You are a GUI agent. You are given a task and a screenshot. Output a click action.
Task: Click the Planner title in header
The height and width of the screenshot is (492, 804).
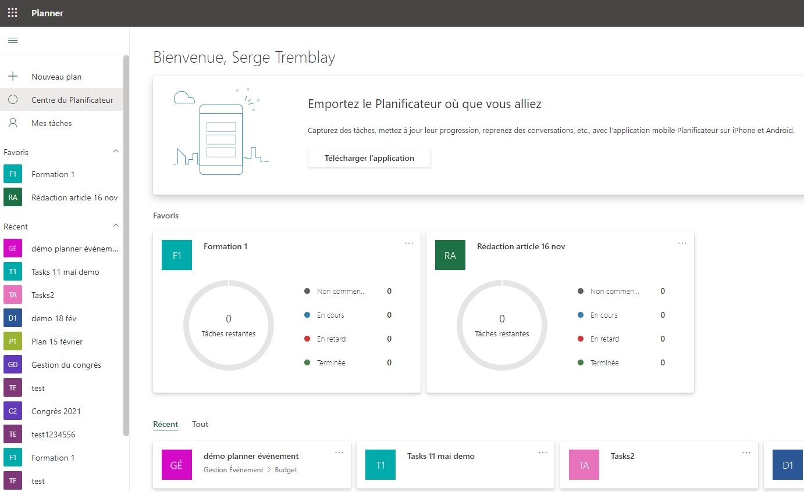48,13
